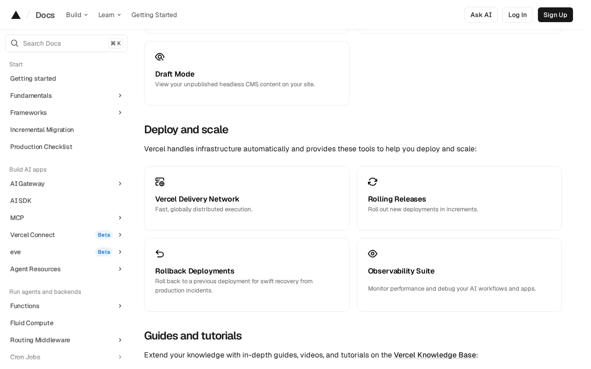
Task: Click the Rollback Deployments undo icon
Action: click(x=160, y=254)
